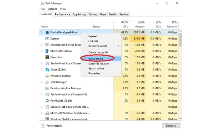Switch to the Services tab

[x=124, y=14]
